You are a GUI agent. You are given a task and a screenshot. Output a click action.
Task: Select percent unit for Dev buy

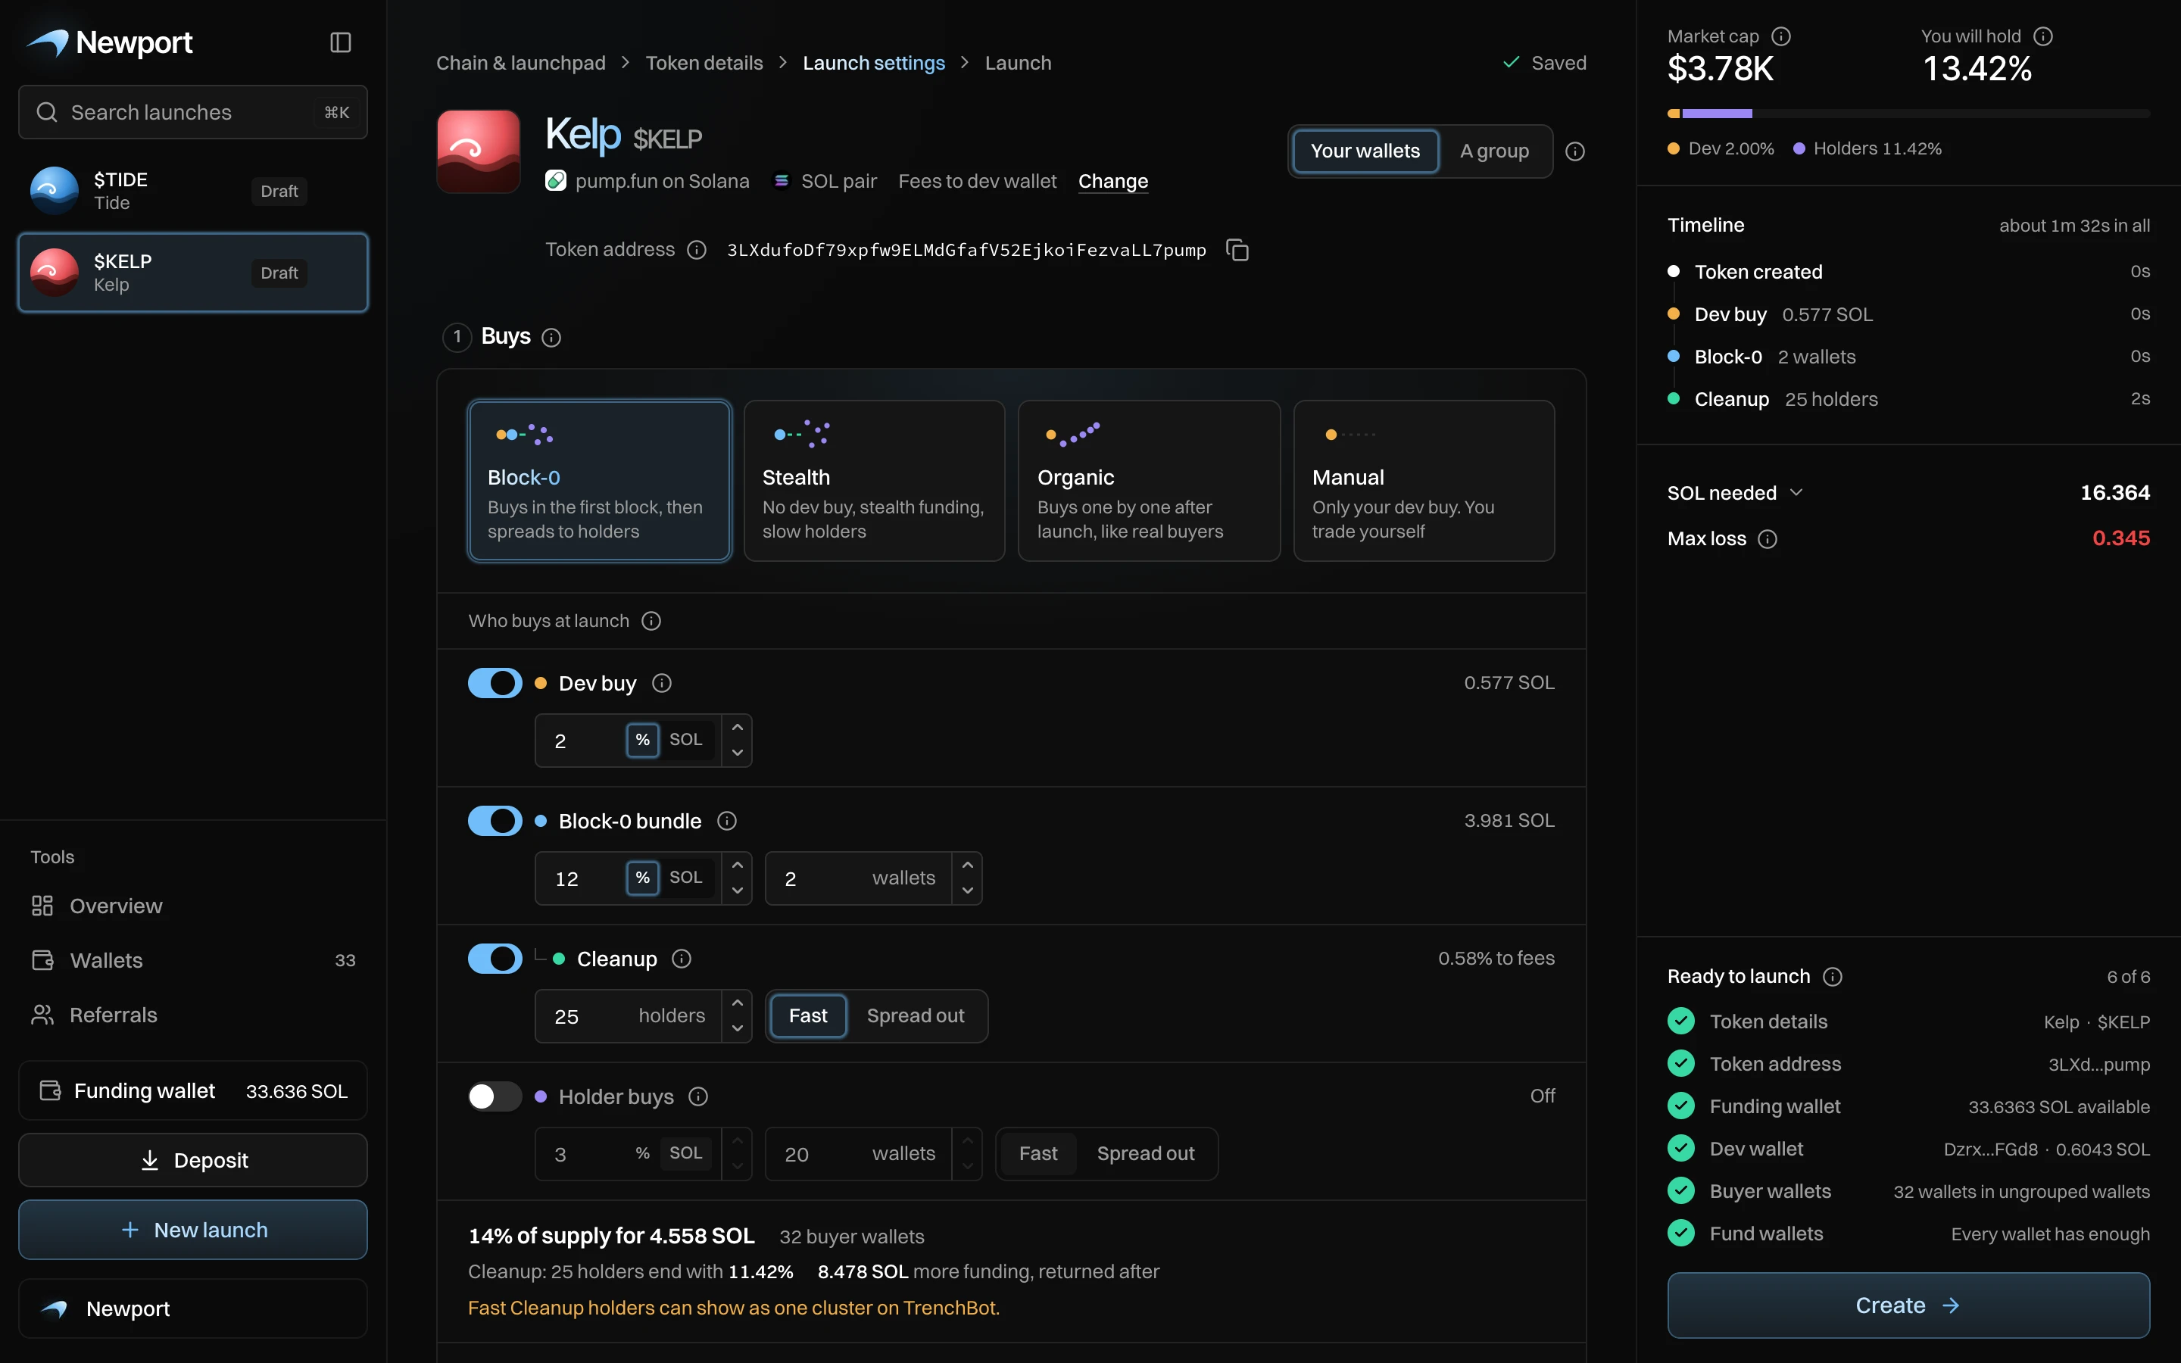pos(643,740)
